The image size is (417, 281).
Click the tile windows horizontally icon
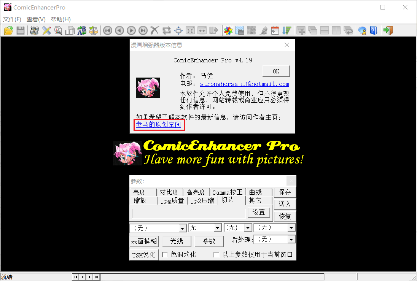325,30
